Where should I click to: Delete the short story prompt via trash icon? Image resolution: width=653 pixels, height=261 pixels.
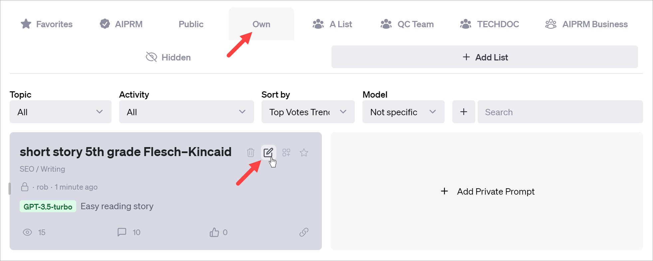[251, 152]
